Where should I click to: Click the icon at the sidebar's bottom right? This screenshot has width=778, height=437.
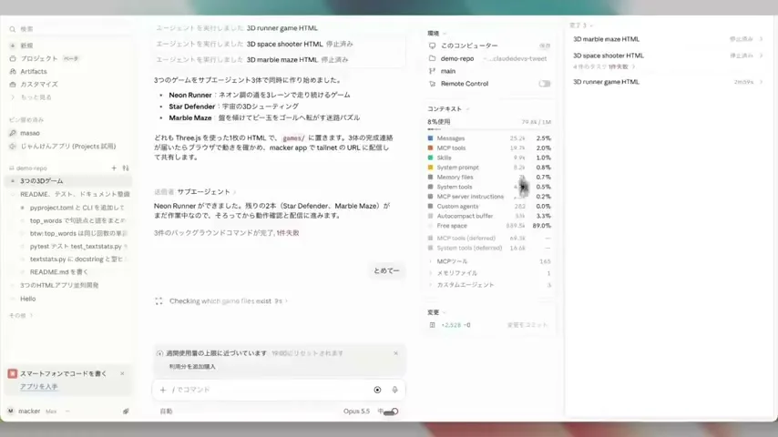tap(126, 412)
